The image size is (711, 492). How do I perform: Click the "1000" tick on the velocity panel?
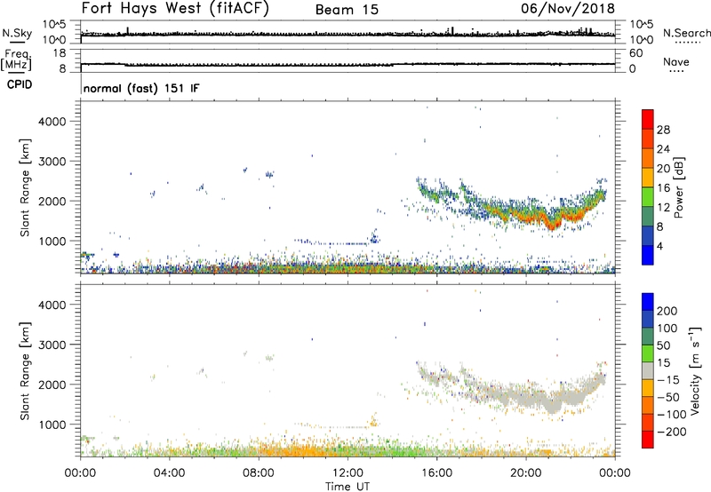[52, 425]
